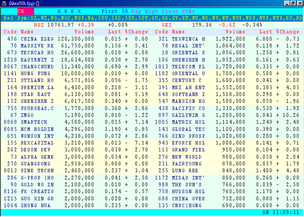The height and width of the screenshot is (217, 304).
Task: Select FX CREATIO stock name
Action: [x=37, y=192]
